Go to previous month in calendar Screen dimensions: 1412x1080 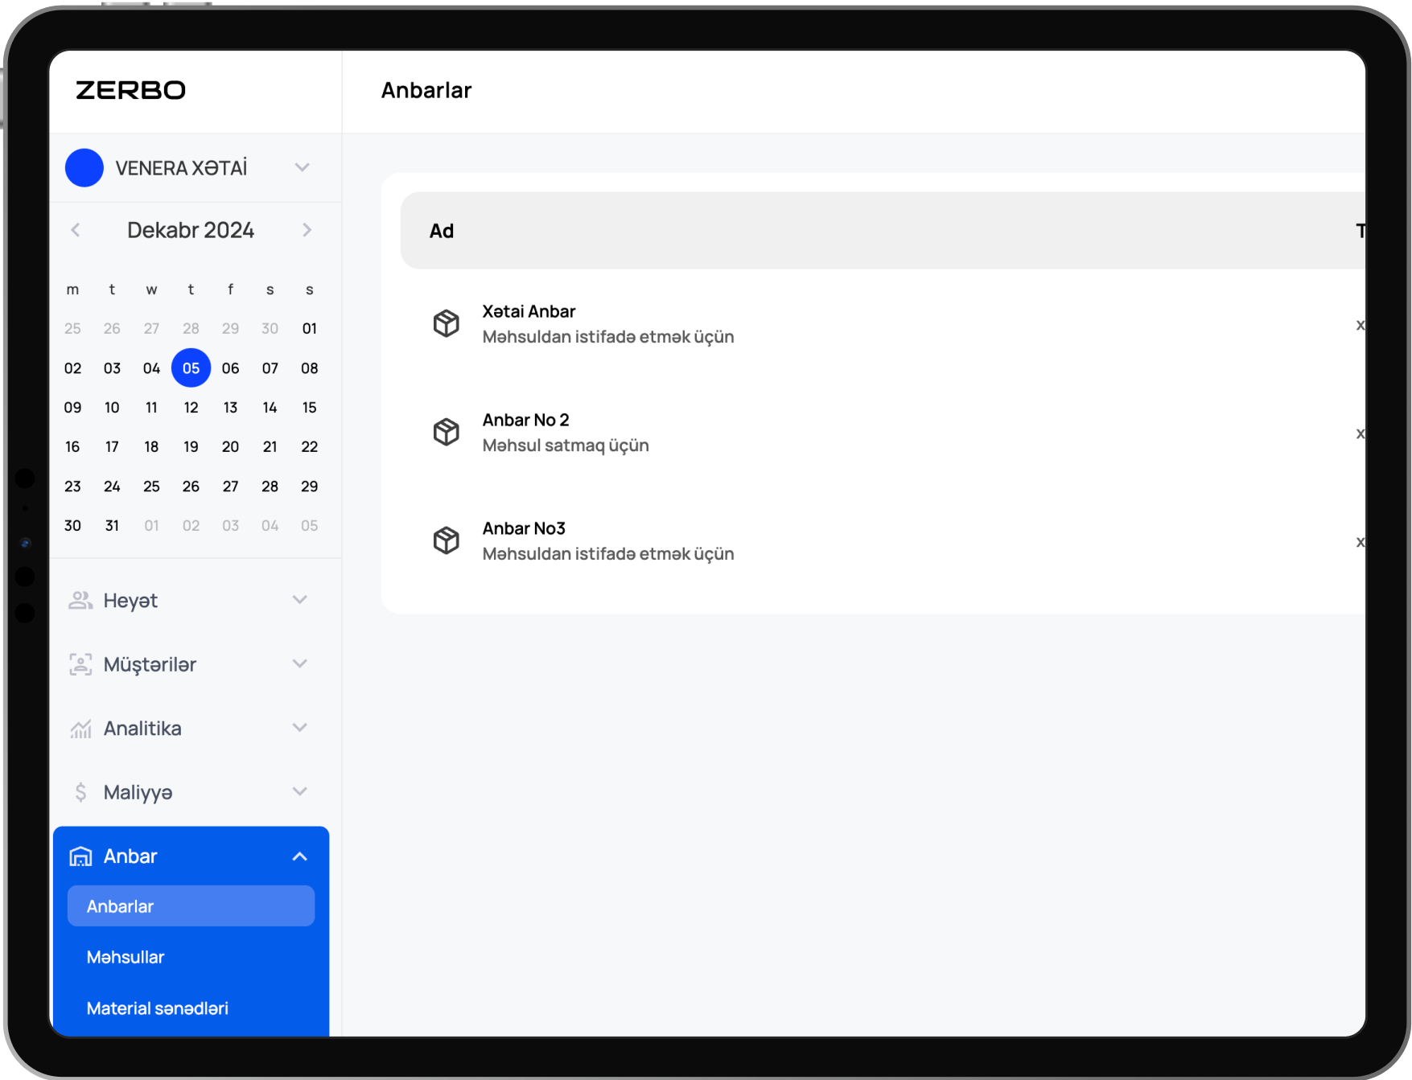(x=76, y=230)
